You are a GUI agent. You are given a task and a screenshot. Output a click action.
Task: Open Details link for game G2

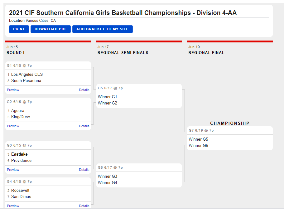pyautogui.click(x=84, y=126)
